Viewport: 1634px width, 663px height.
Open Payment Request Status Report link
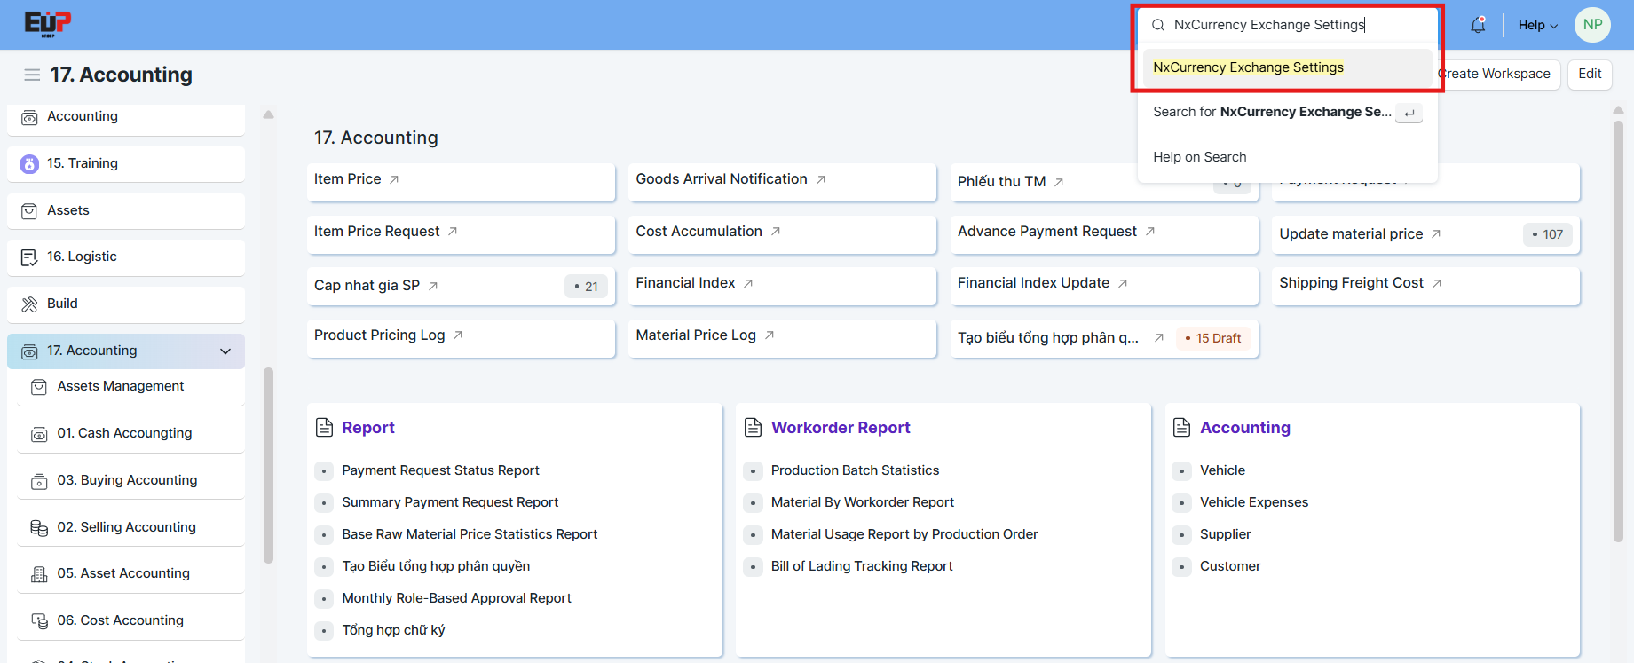tap(440, 470)
